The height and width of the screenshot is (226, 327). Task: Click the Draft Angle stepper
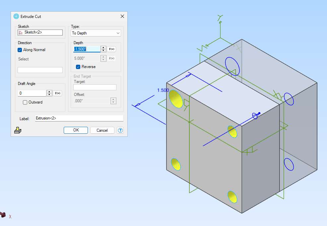coord(49,93)
